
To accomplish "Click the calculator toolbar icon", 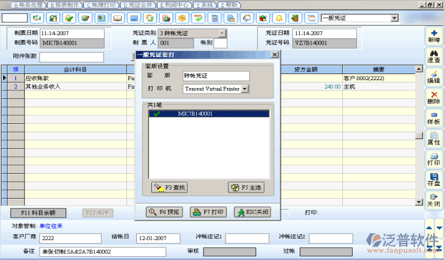I will pyautogui.click(x=215, y=18).
